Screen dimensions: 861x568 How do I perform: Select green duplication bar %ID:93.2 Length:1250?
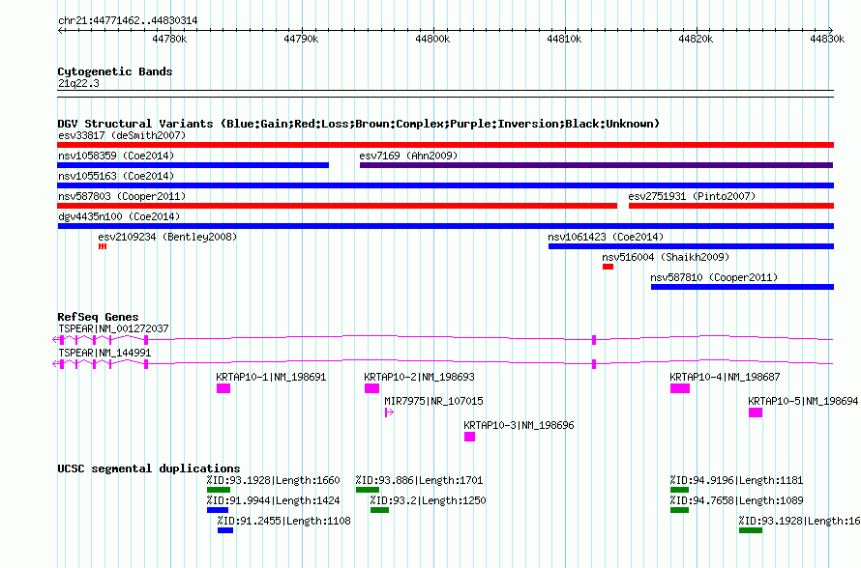click(379, 510)
